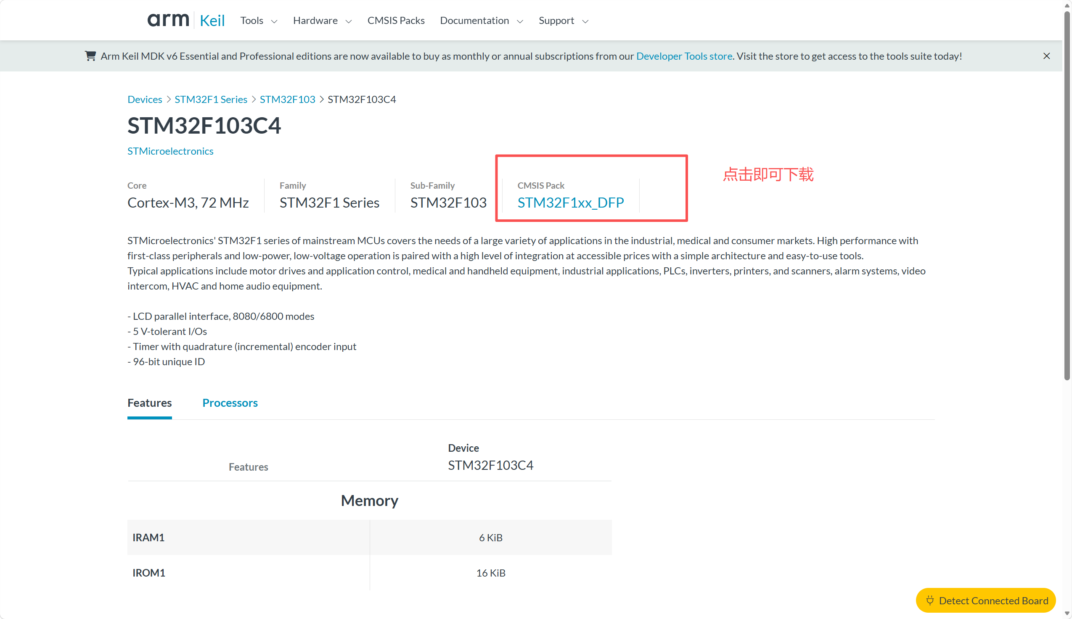Click the 96-bit unique ID feature line

click(x=166, y=361)
